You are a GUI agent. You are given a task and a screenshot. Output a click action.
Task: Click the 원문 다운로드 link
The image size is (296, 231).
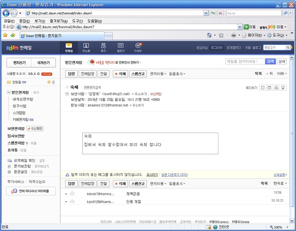tap(174, 175)
